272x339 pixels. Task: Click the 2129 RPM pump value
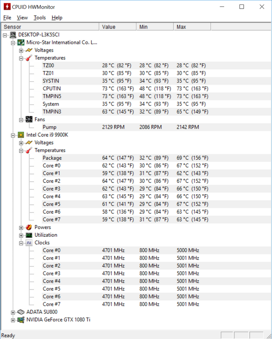coord(113,127)
